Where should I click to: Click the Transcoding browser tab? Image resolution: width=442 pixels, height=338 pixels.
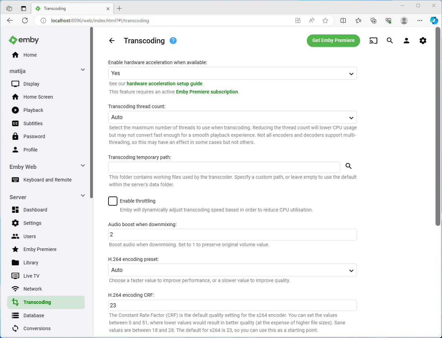pyautogui.click(x=73, y=9)
